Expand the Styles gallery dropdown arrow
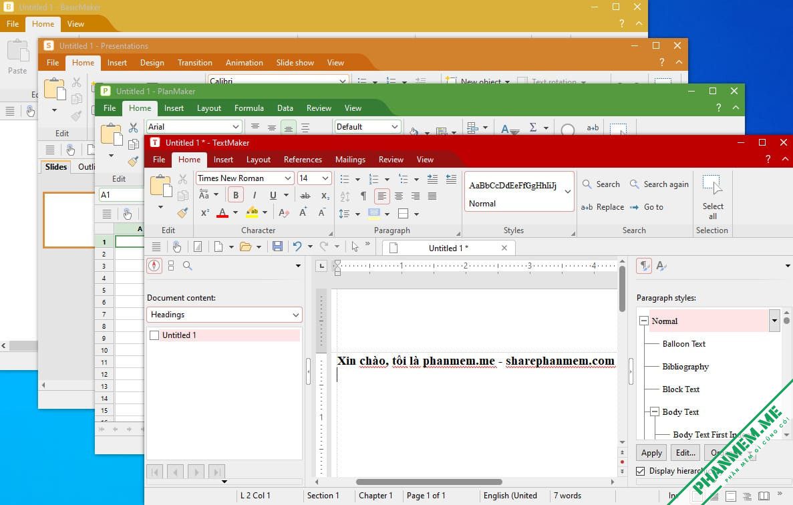This screenshot has width=793, height=505. (x=567, y=192)
